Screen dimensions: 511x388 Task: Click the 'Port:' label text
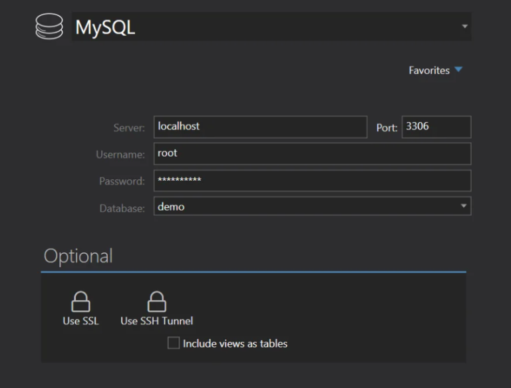pyautogui.click(x=387, y=128)
